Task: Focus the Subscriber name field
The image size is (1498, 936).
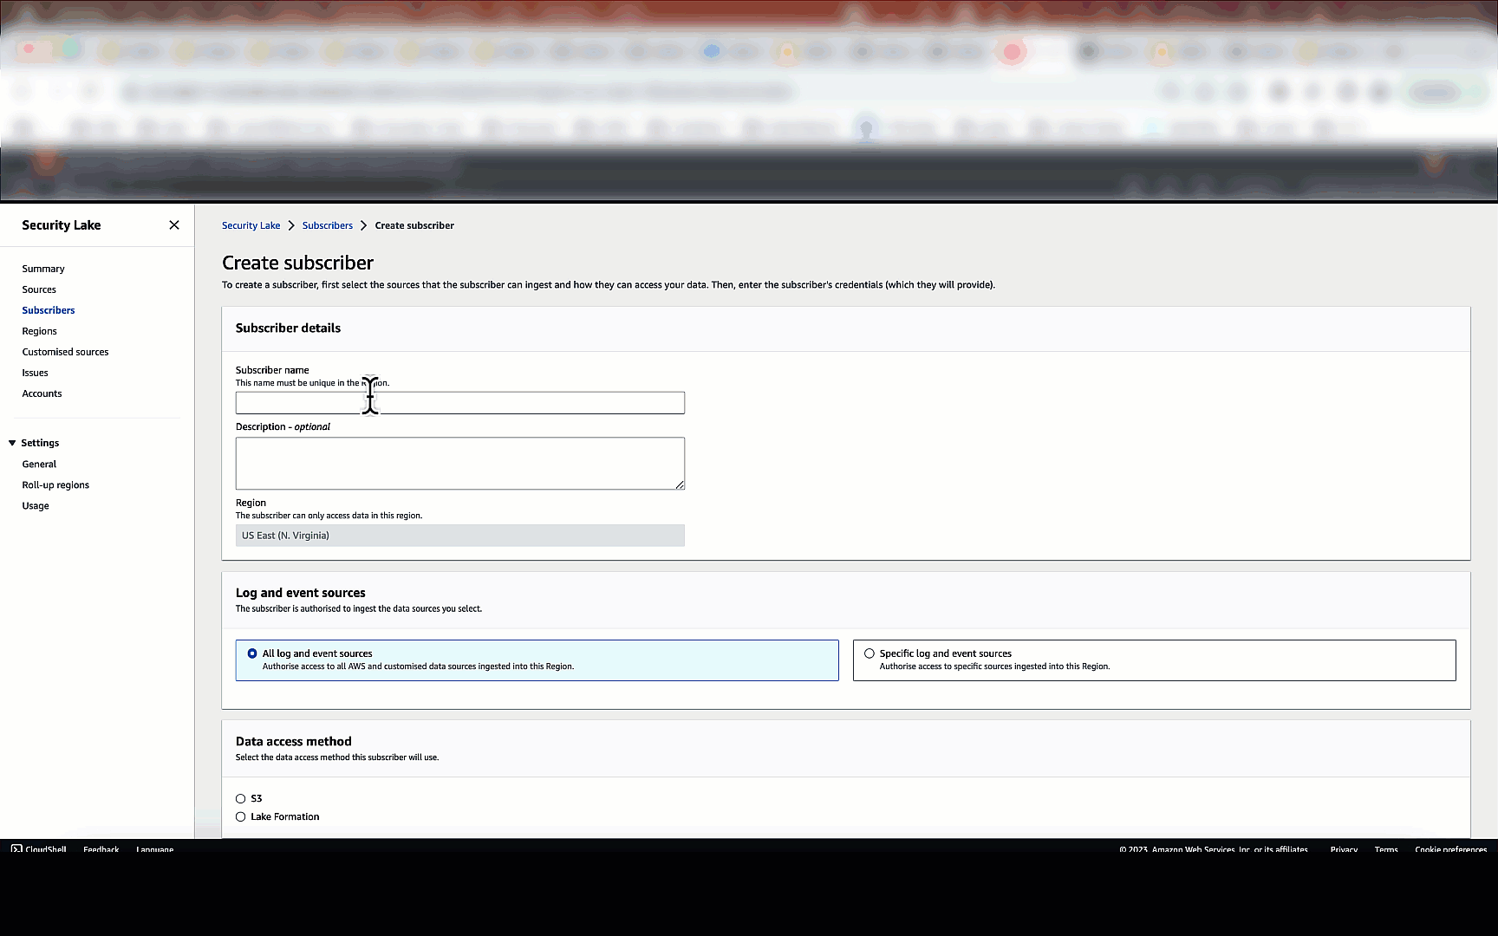Action: click(460, 403)
